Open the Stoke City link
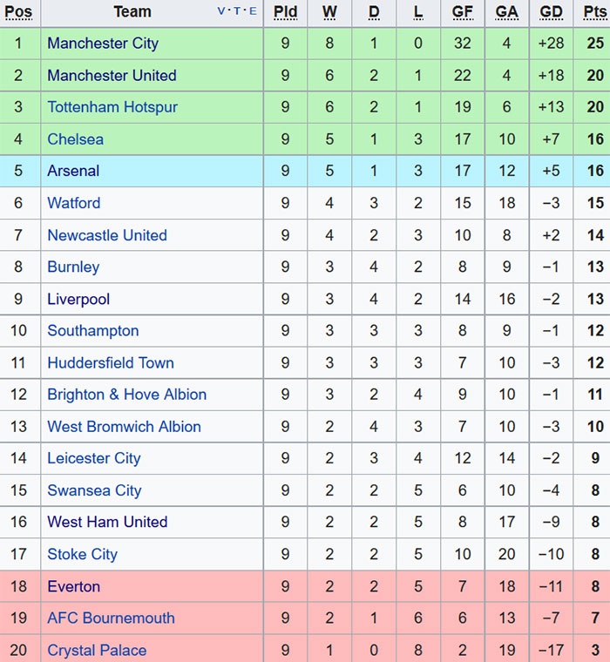Screen dimensions: 610x662 [82, 554]
